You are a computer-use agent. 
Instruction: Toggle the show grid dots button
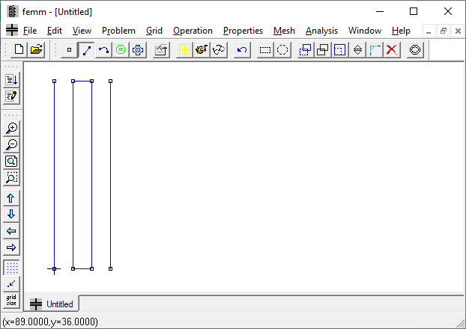tap(11, 267)
